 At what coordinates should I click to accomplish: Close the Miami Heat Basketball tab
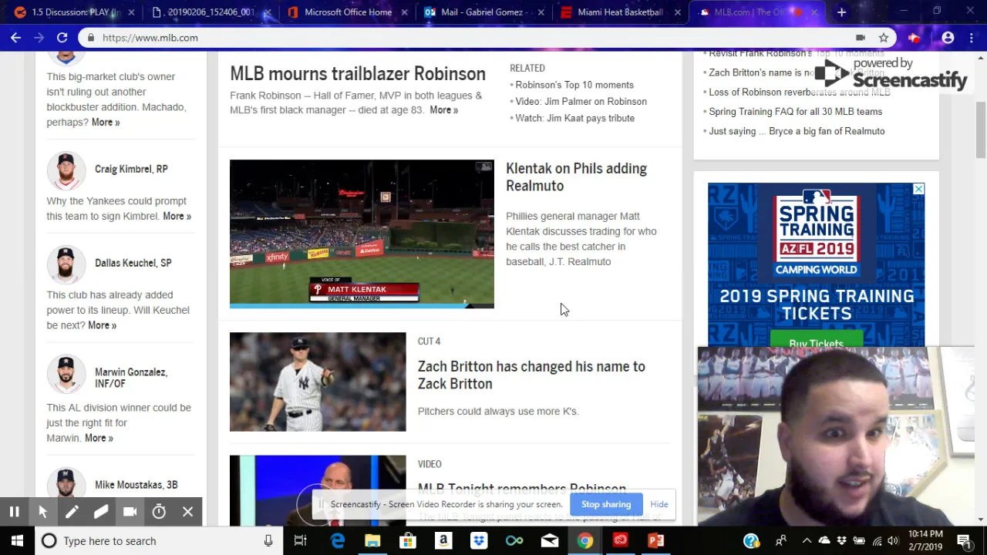(x=677, y=12)
